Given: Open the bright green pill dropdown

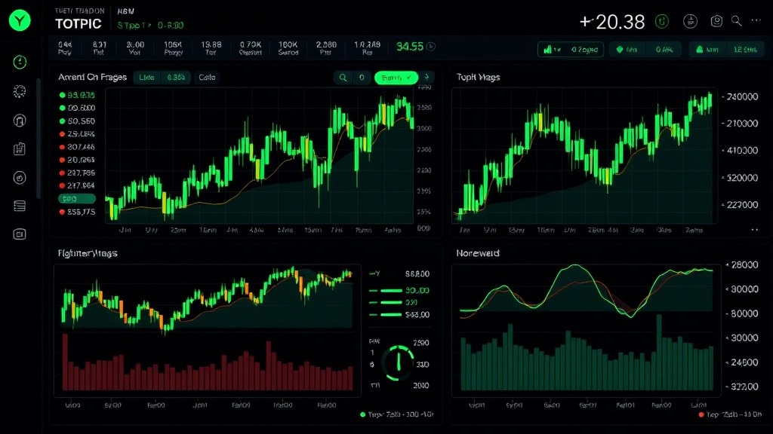Looking at the screenshot, I should coord(396,78).
